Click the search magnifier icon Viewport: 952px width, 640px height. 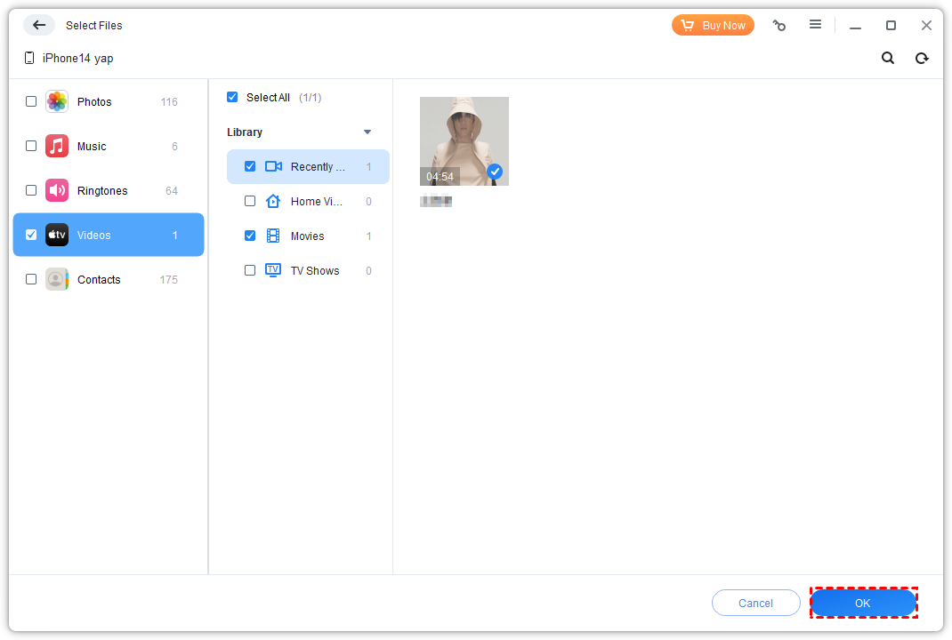[x=888, y=58]
